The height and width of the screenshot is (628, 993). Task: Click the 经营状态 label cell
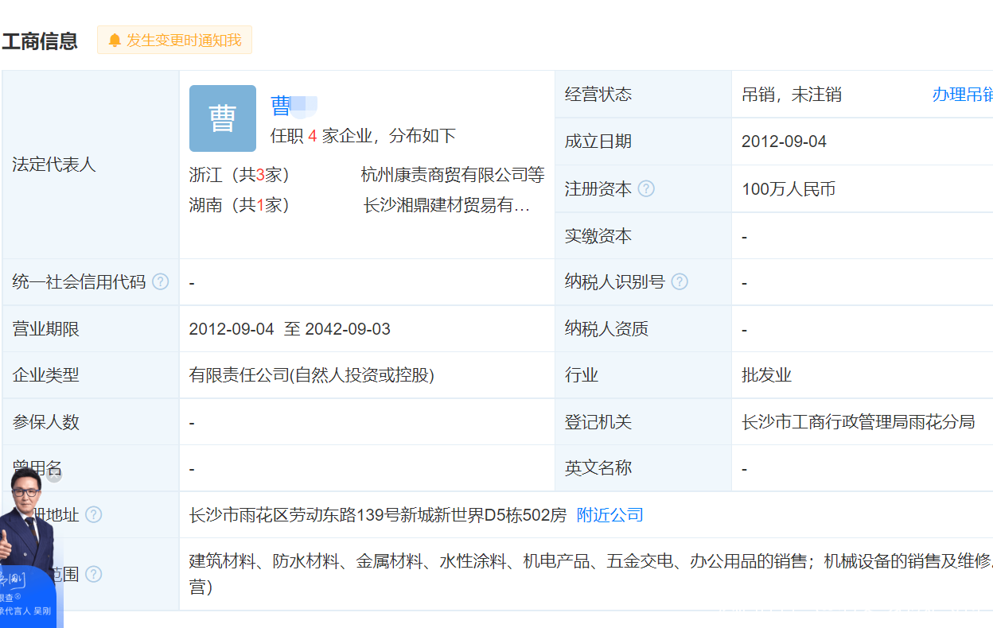[x=643, y=95]
